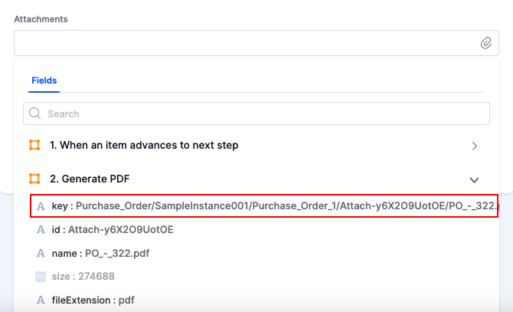Switch to the Fields tab
513x312 pixels.
pos(44,80)
